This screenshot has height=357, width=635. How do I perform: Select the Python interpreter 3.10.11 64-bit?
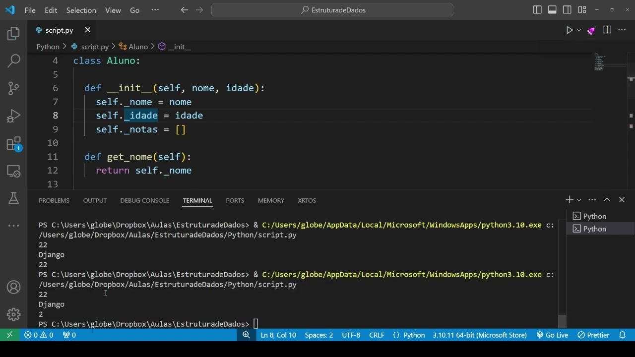click(x=480, y=335)
